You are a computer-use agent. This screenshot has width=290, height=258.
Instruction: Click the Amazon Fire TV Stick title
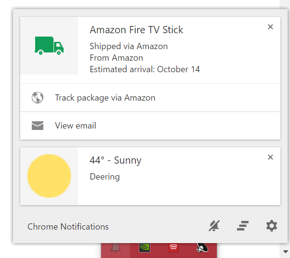pyautogui.click(x=136, y=30)
